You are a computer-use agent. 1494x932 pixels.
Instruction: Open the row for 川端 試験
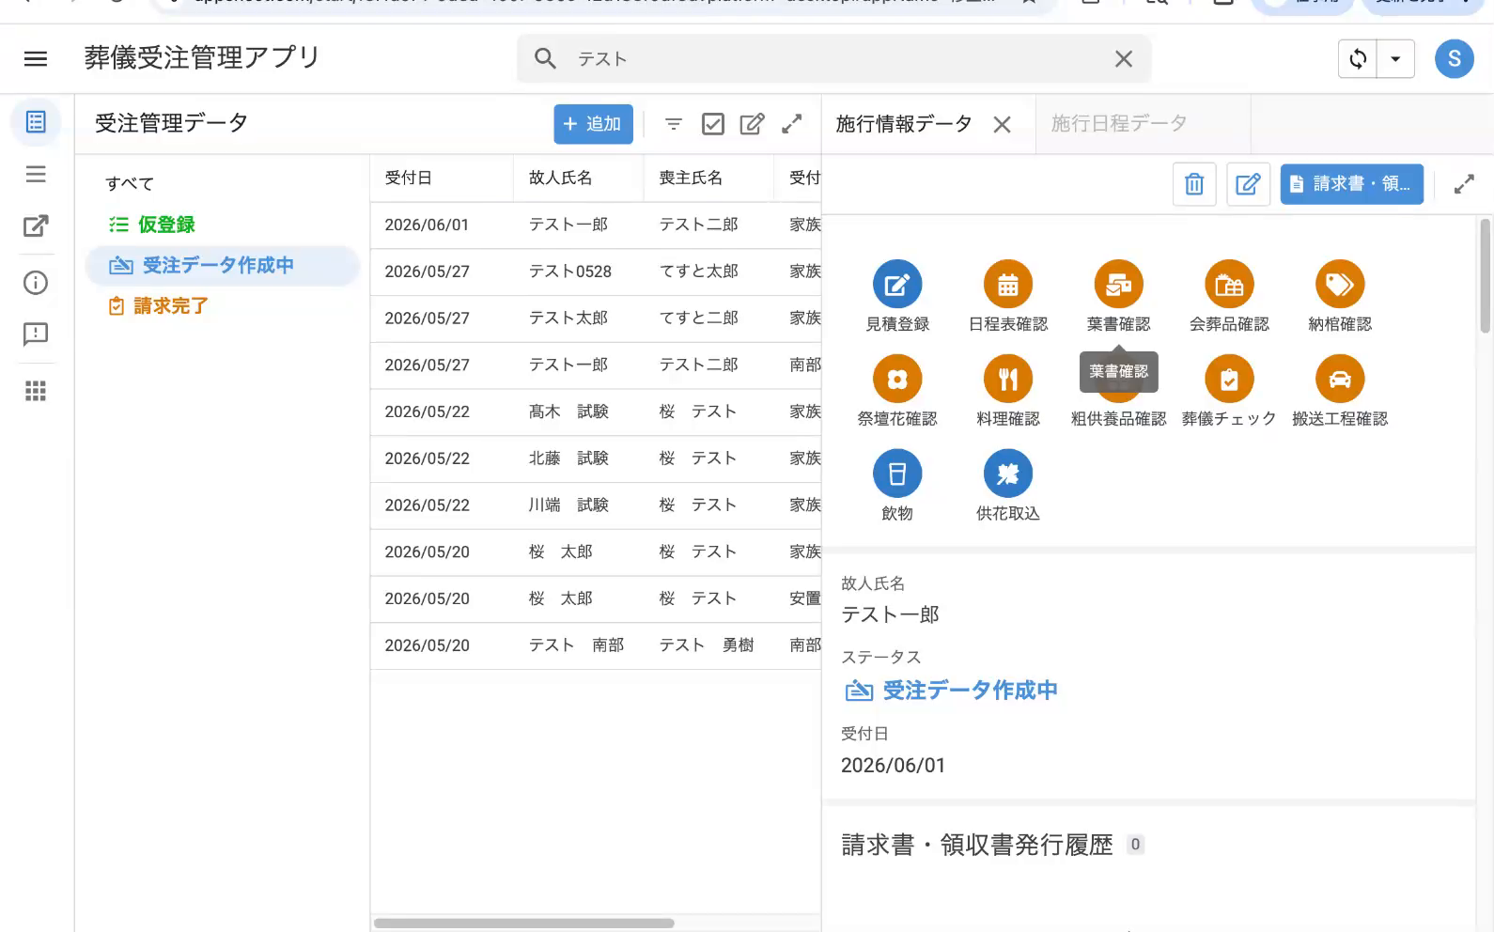click(x=596, y=506)
